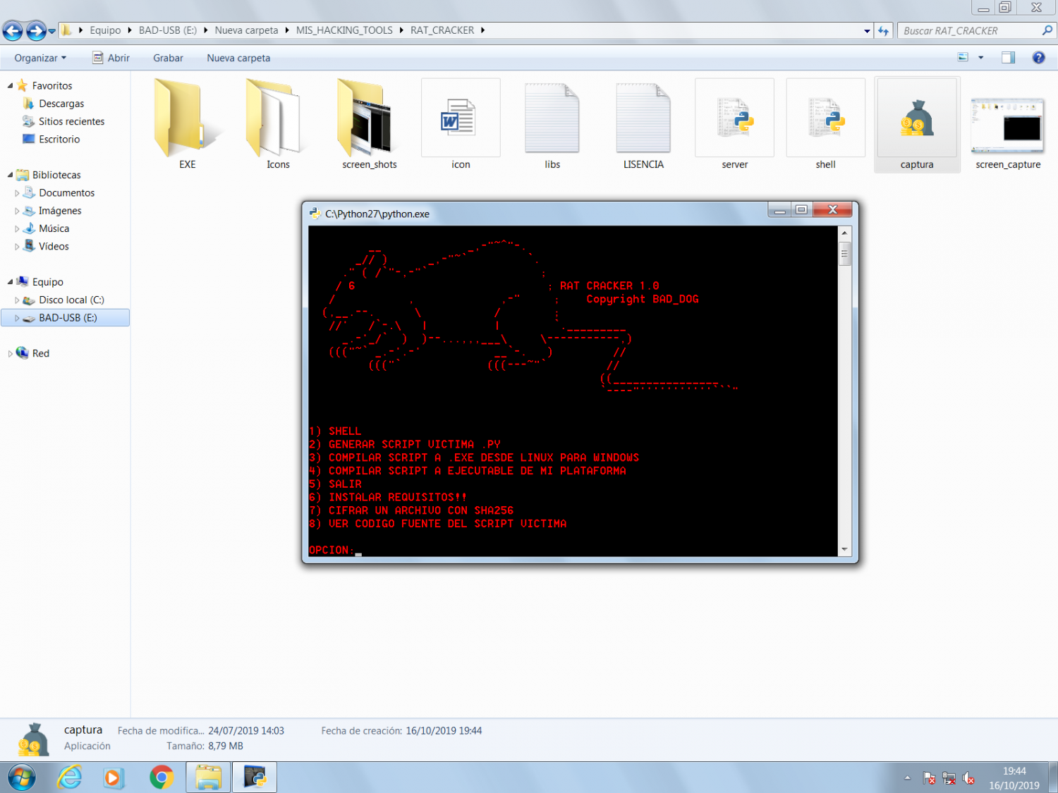Viewport: 1058px width, 793px height.
Task: Select the captura application file
Action: [x=917, y=125]
